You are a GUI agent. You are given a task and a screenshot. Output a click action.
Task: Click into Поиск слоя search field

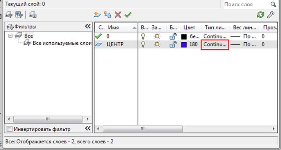click(x=247, y=4)
